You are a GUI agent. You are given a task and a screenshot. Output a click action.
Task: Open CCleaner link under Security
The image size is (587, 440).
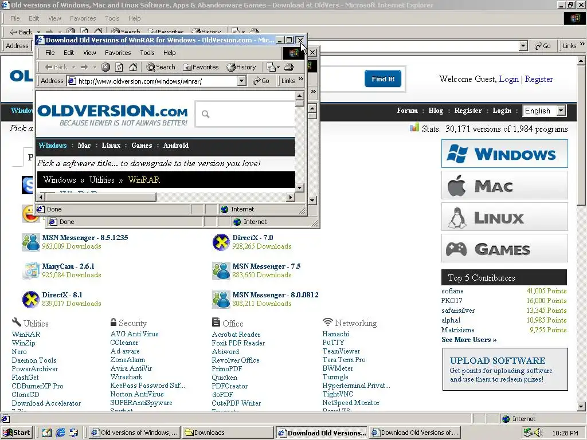(124, 343)
